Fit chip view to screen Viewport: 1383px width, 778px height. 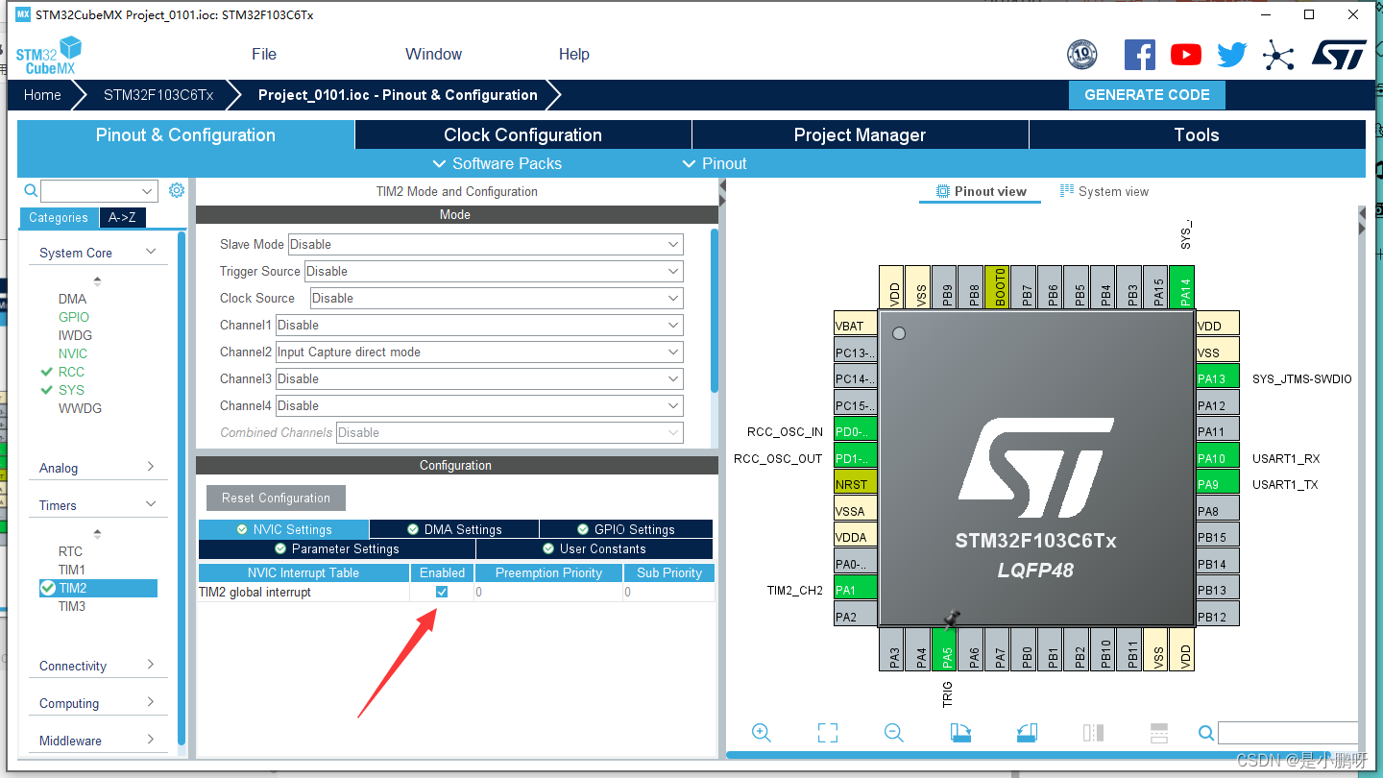828,733
